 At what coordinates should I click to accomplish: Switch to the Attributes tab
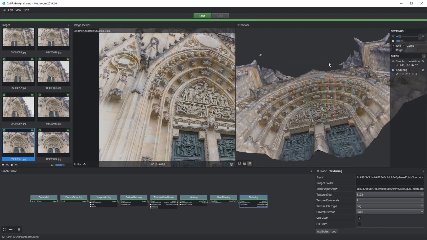[323, 231]
